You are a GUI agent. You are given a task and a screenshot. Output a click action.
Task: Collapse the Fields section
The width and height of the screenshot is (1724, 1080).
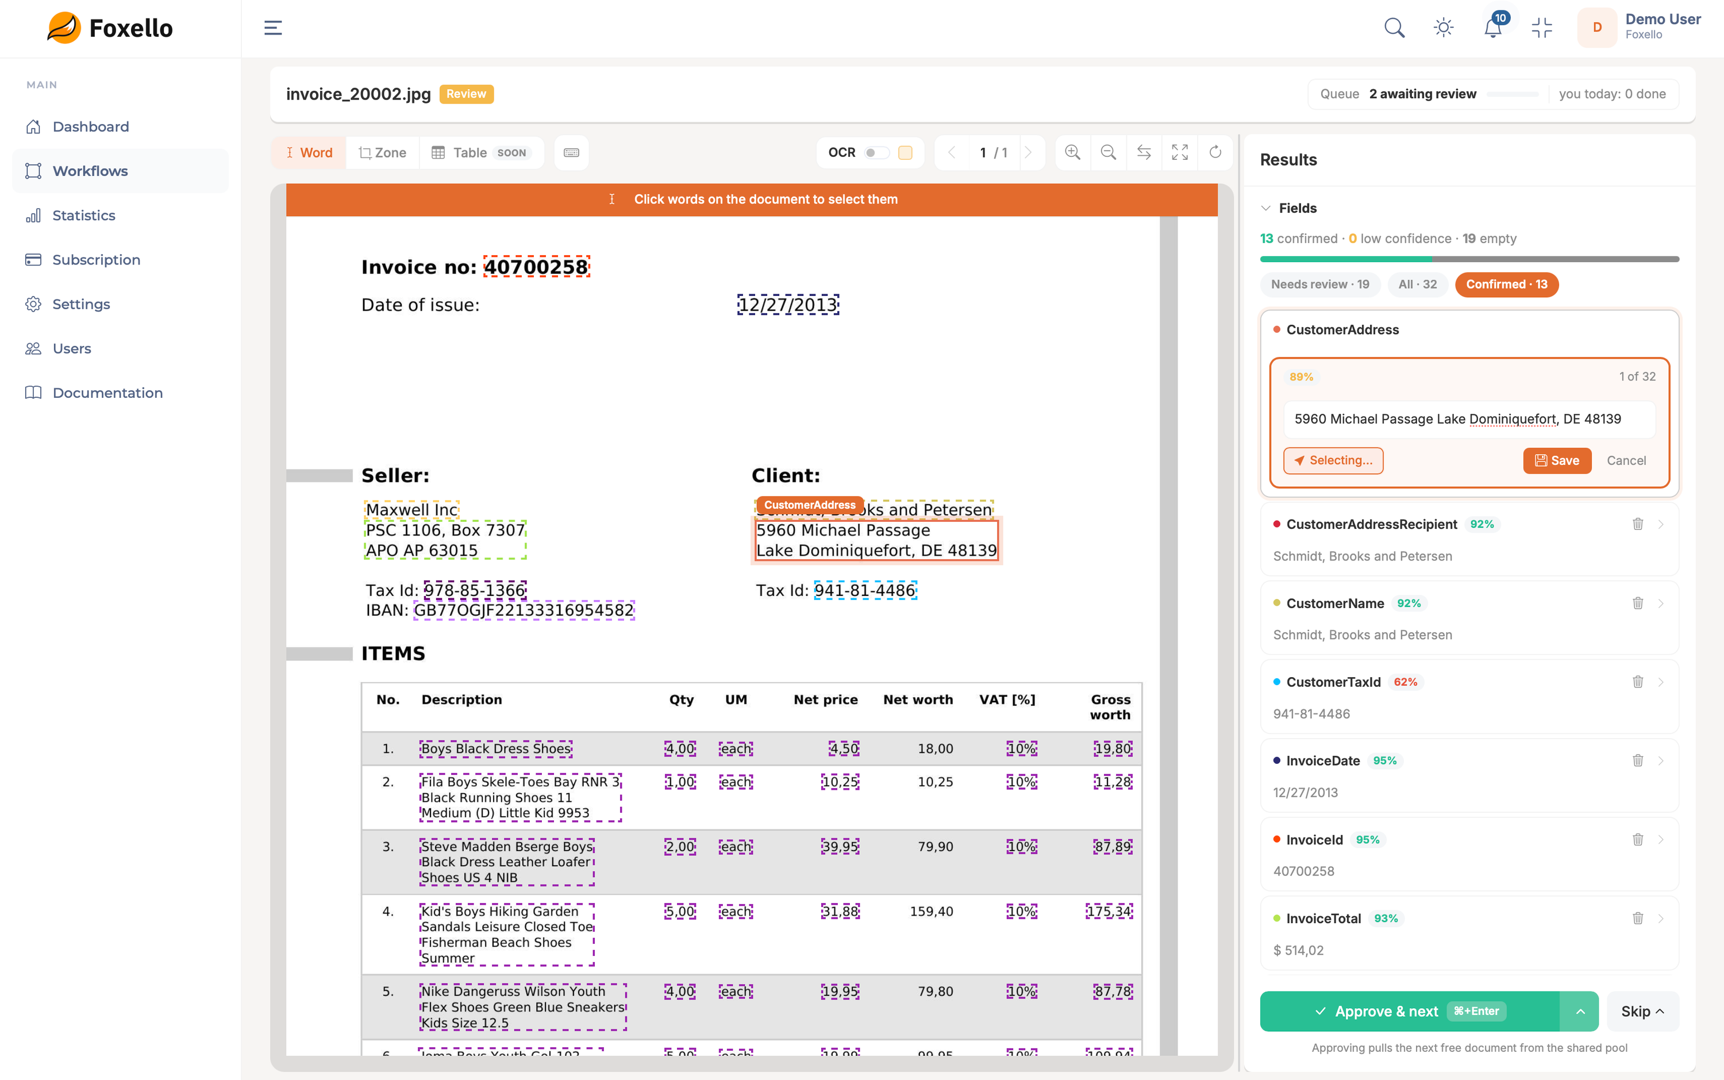pos(1266,208)
